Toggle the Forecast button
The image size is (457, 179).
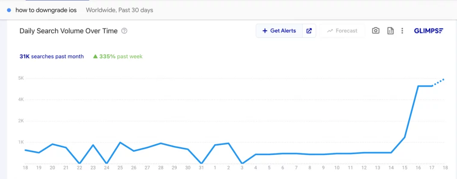pyautogui.click(x=342, y=31)
